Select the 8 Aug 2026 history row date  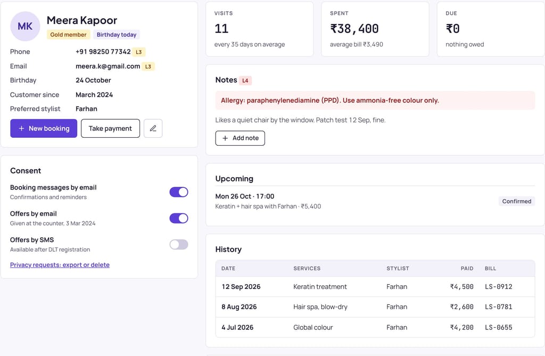pyautogui.click(x=239, y=307)
